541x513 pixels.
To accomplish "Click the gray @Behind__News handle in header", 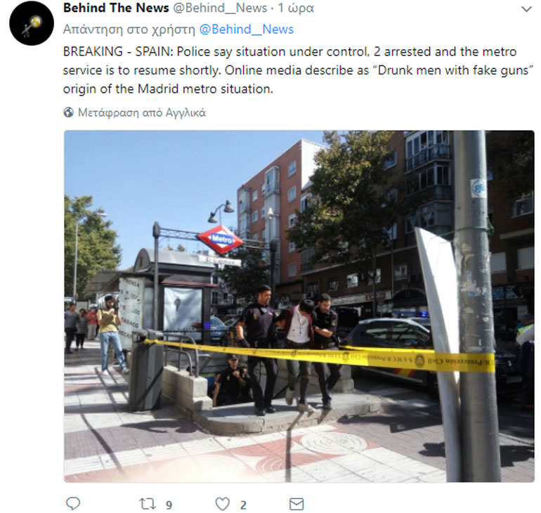I will click(x=220, y=8).
